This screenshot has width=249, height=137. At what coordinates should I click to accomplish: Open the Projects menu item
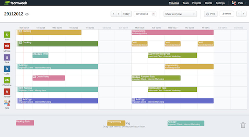pyautogui.click(x=197, y=3)
